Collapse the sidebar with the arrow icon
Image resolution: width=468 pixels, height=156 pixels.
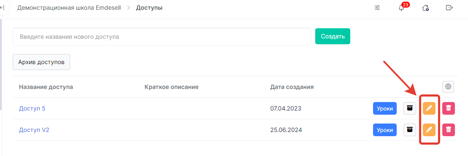[x=3, y=8]
